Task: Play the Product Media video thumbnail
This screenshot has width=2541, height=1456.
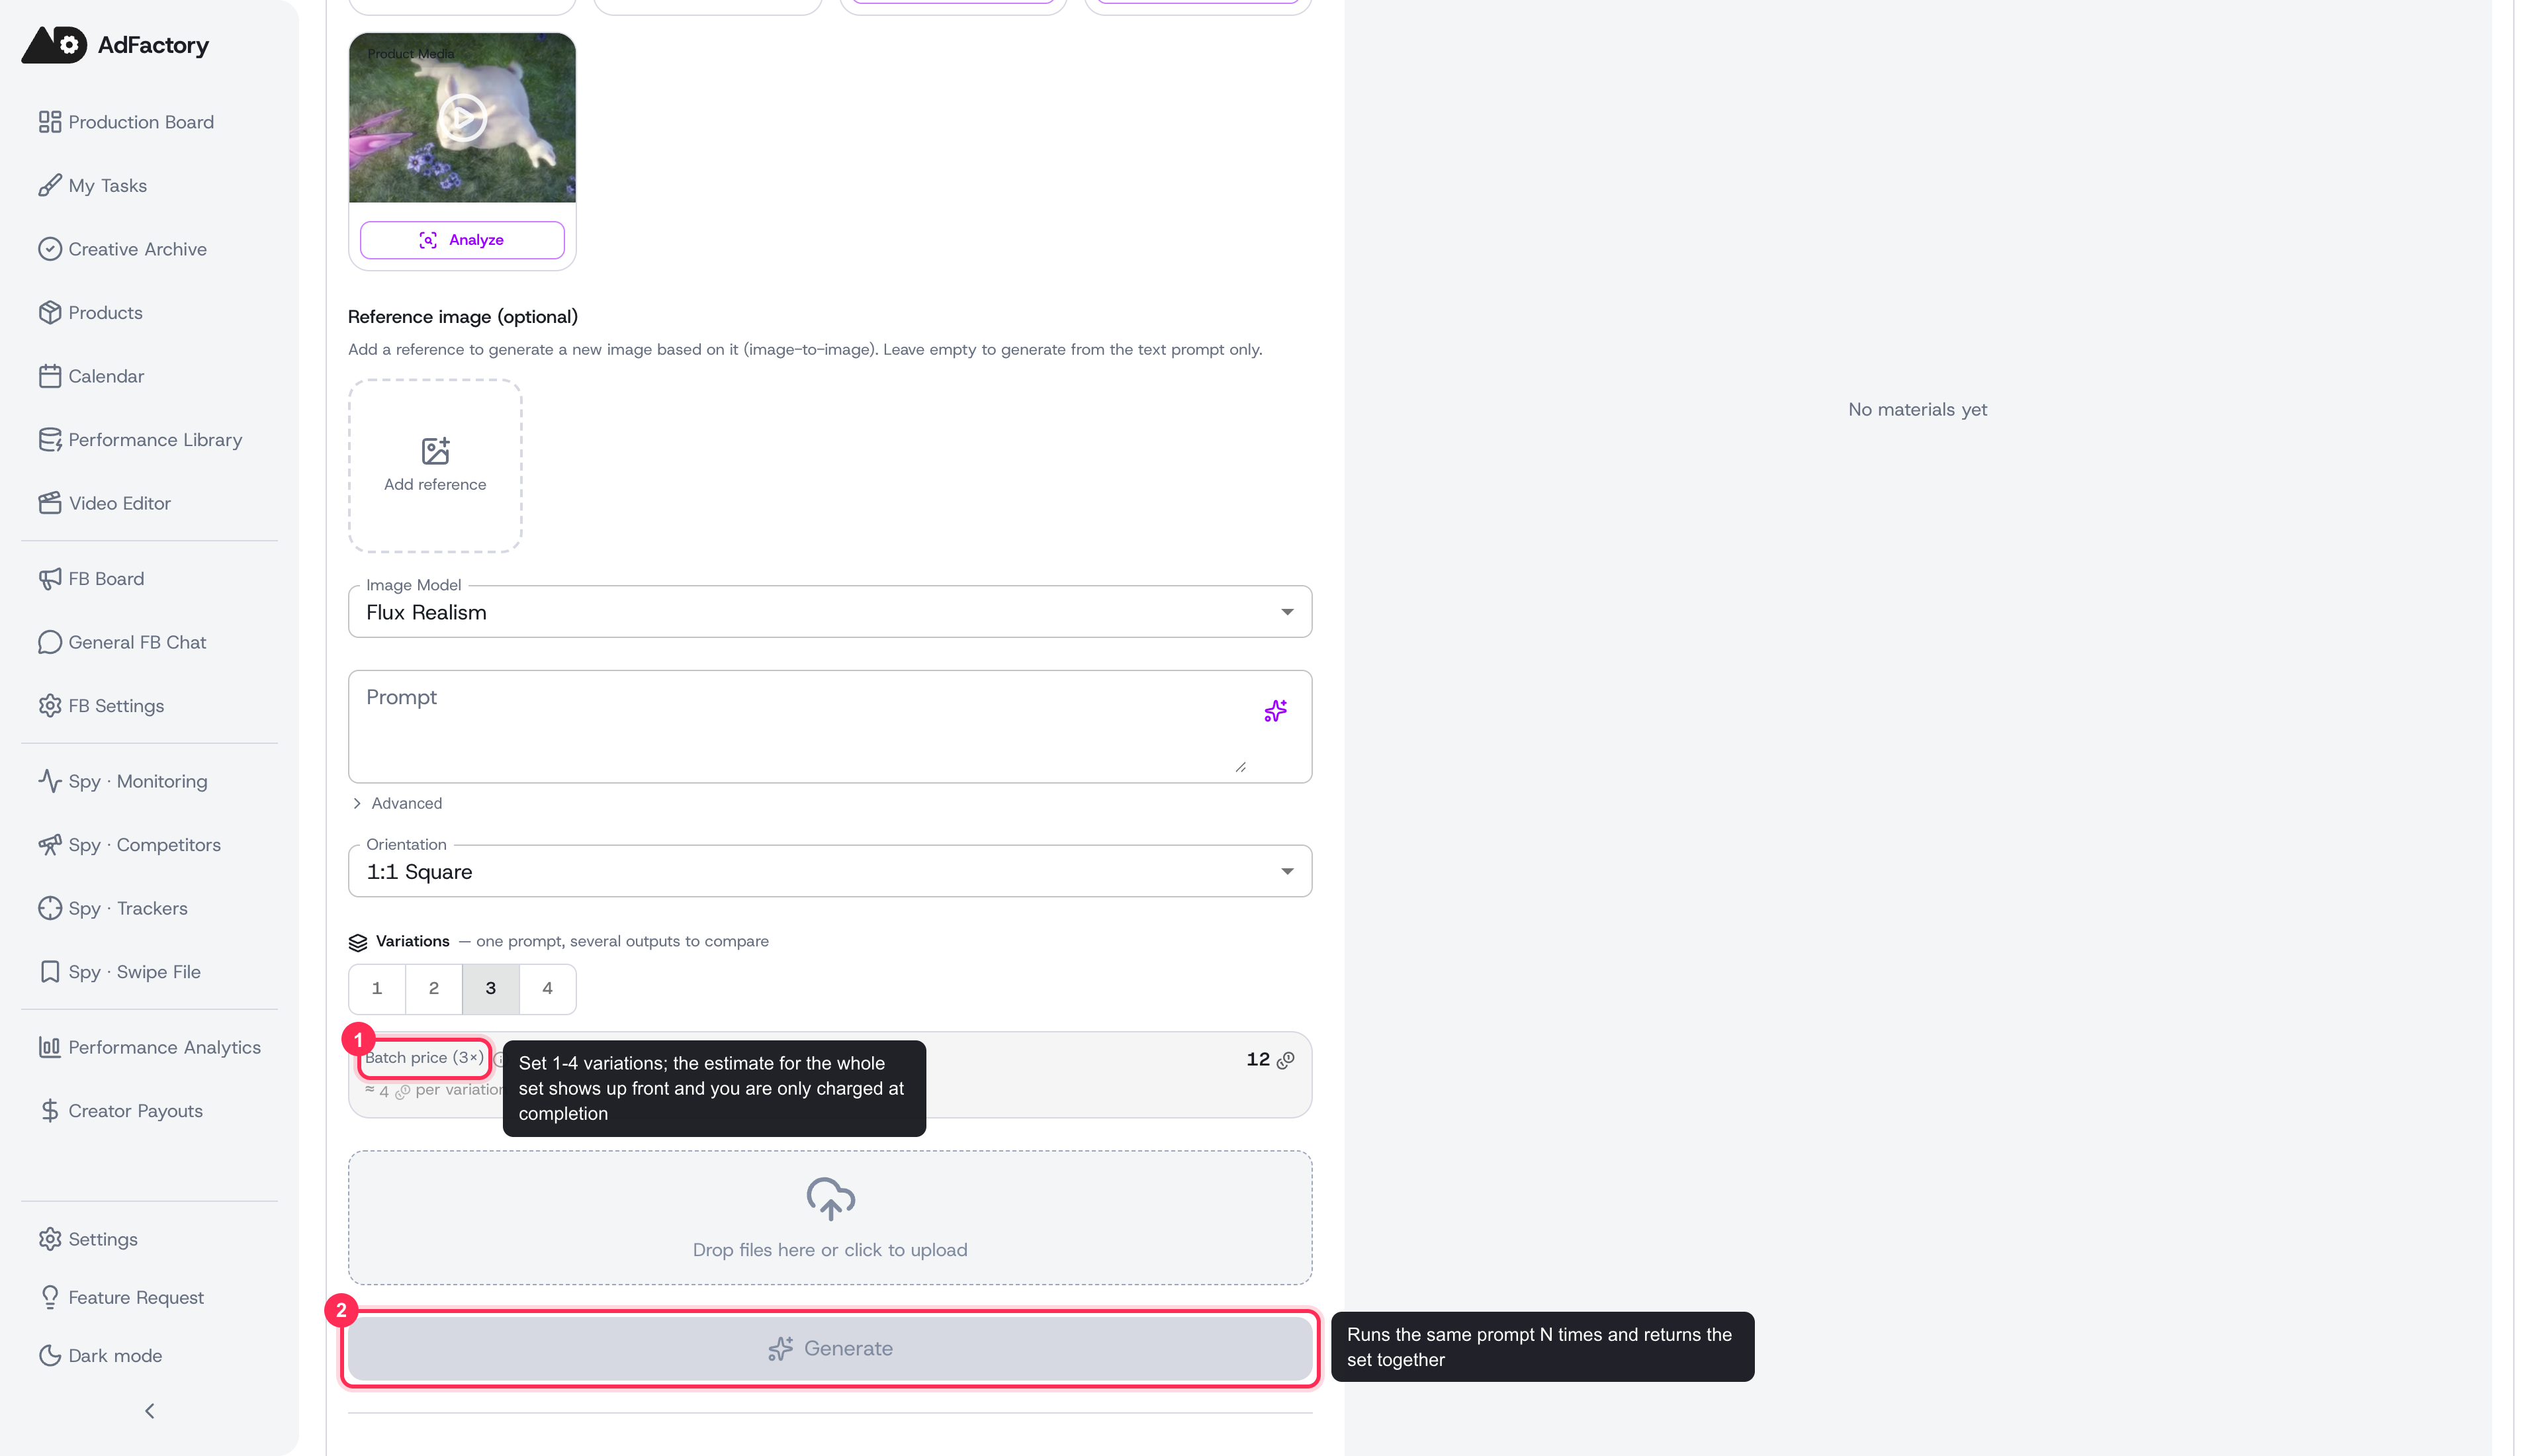Action: (x=462, y=118)
